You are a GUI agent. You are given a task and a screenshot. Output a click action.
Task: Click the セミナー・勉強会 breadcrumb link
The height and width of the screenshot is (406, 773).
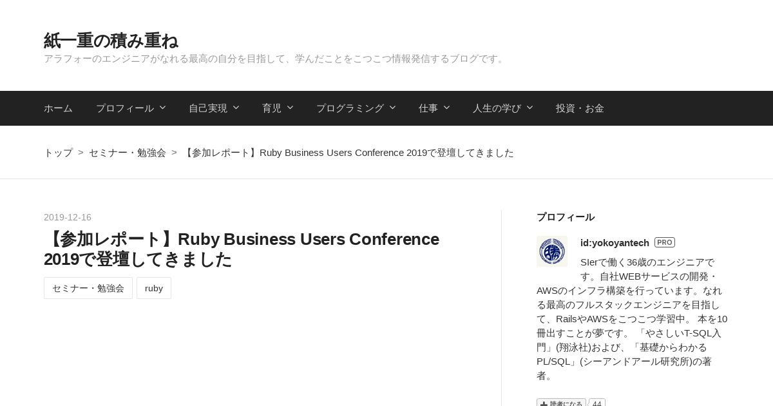[x=128, y=153]
